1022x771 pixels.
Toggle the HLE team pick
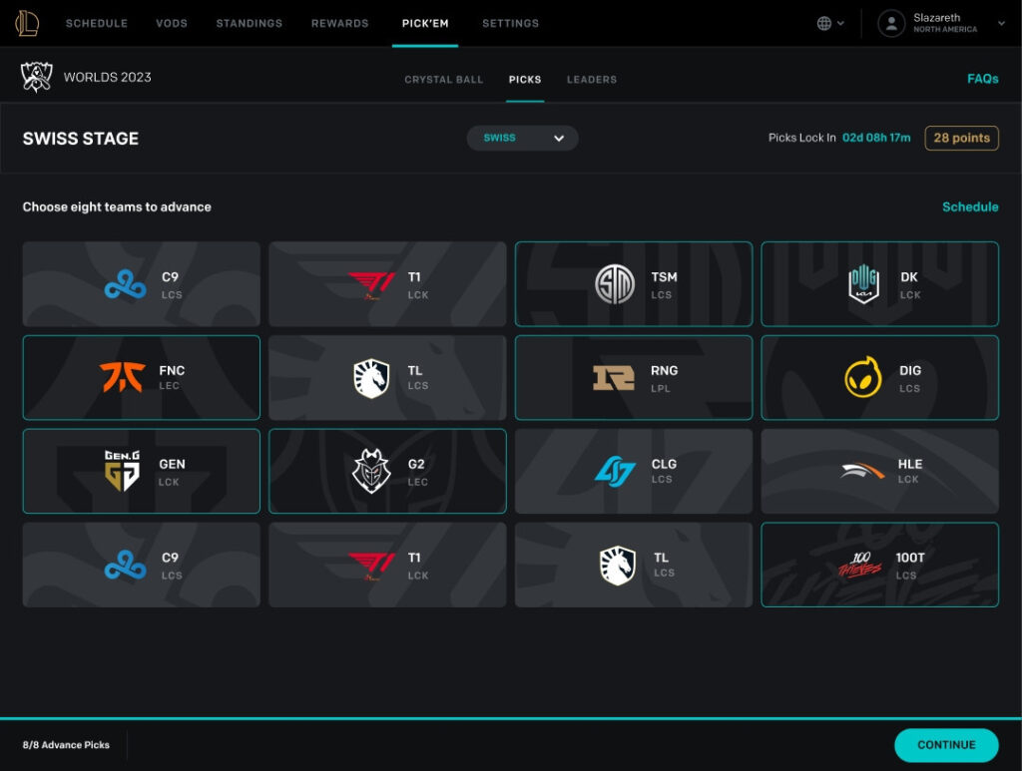[879, 471]
